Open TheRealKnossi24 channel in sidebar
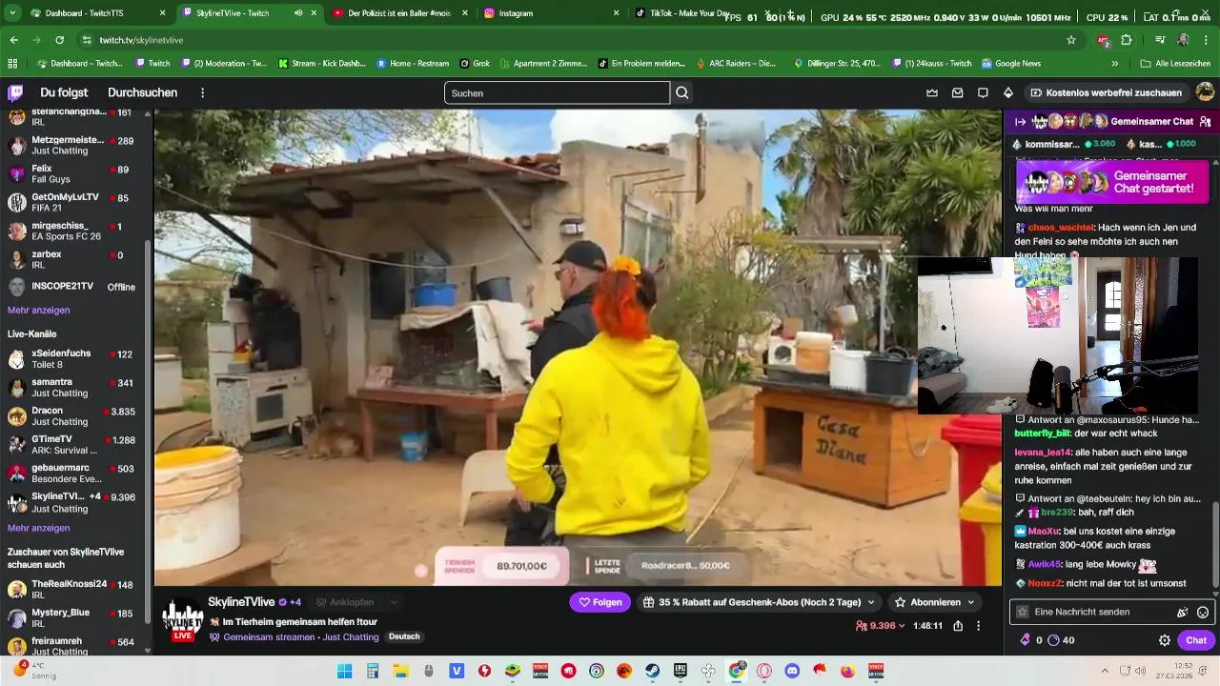1220x686 pixels. (73, 589)
